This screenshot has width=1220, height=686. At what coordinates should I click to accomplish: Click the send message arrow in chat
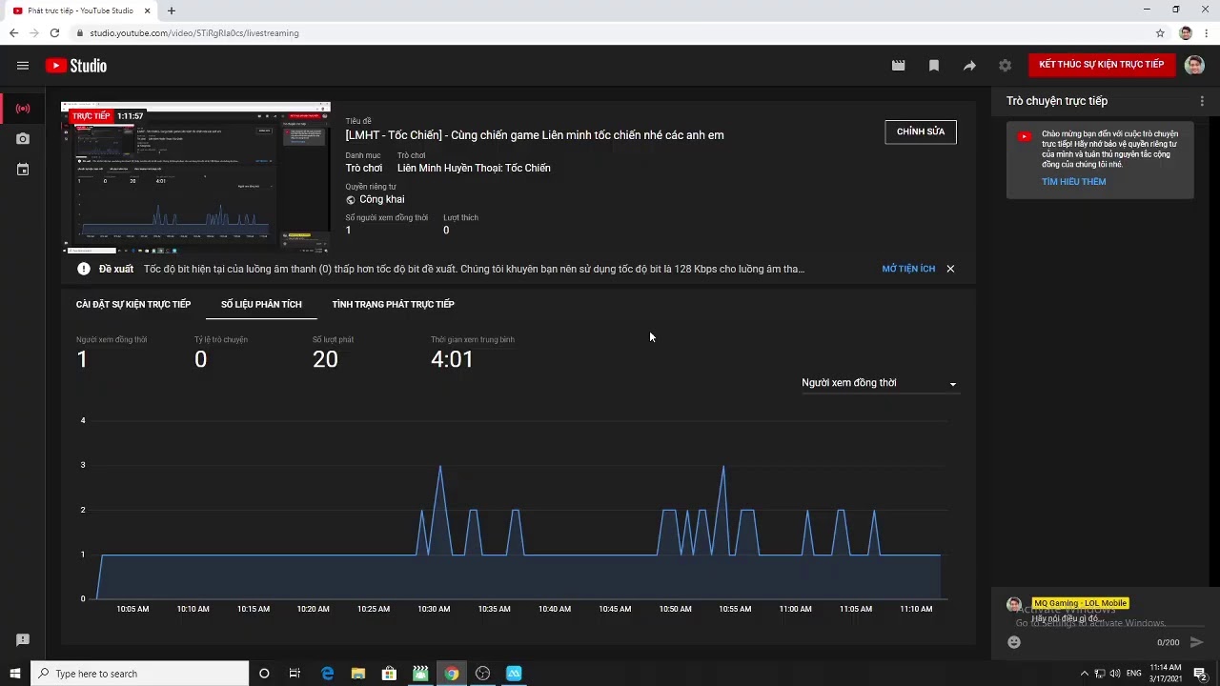[1197, 642]
